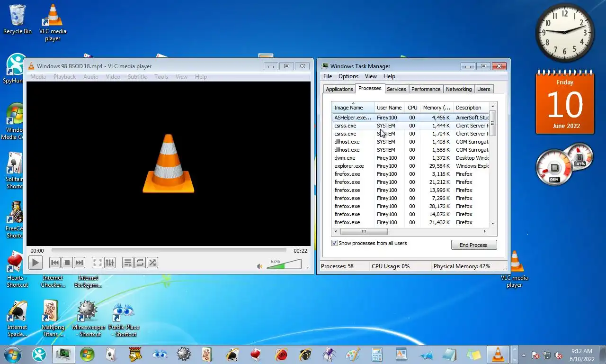The image size is (606, 364).
Task: Switch to Performance tab
Action: (x=426, y=89)
